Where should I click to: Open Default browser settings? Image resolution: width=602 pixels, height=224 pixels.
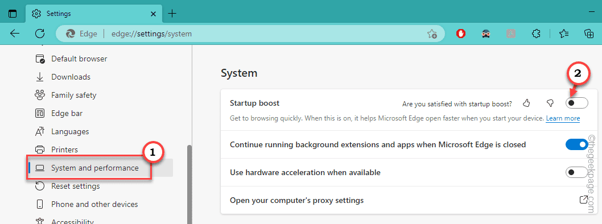(x=79, y=59)
